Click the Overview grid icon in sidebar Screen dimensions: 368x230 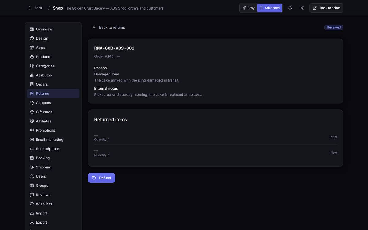point(32,29)
